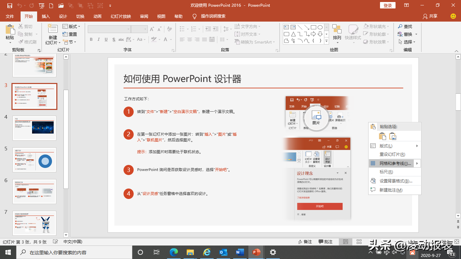Choose Format Background (设置背景格式) in context menu
The width and height of the screenshot is (461, 259).
coord(395,181)
